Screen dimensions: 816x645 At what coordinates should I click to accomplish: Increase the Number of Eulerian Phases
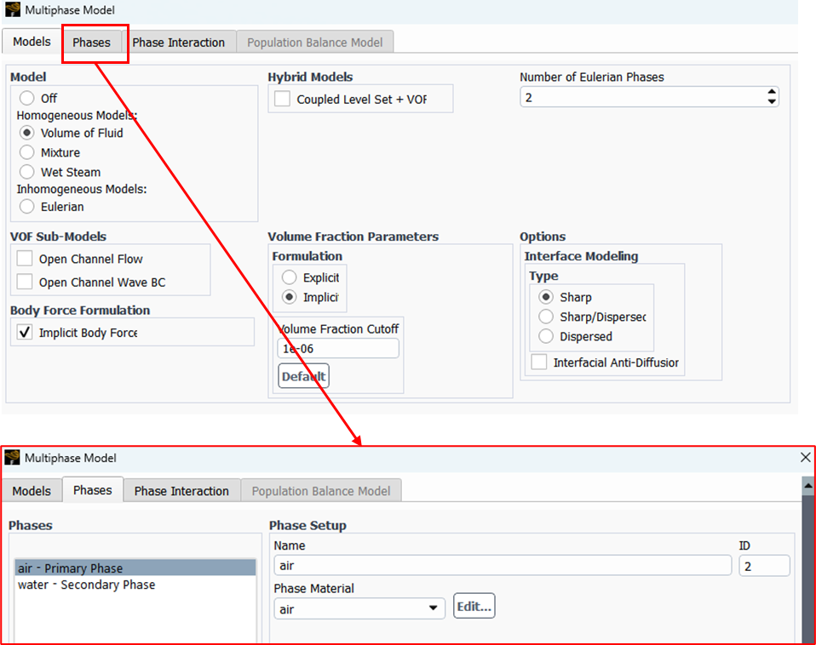[x=772, y=93]
